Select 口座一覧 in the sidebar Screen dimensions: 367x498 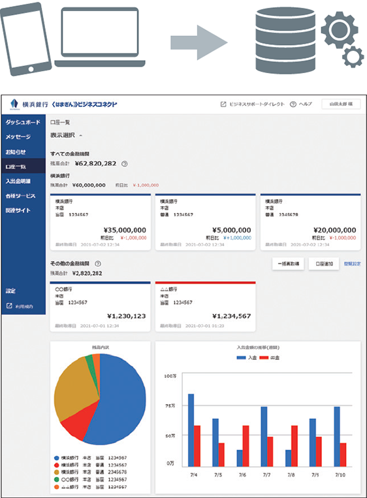[x=24, y=166]
